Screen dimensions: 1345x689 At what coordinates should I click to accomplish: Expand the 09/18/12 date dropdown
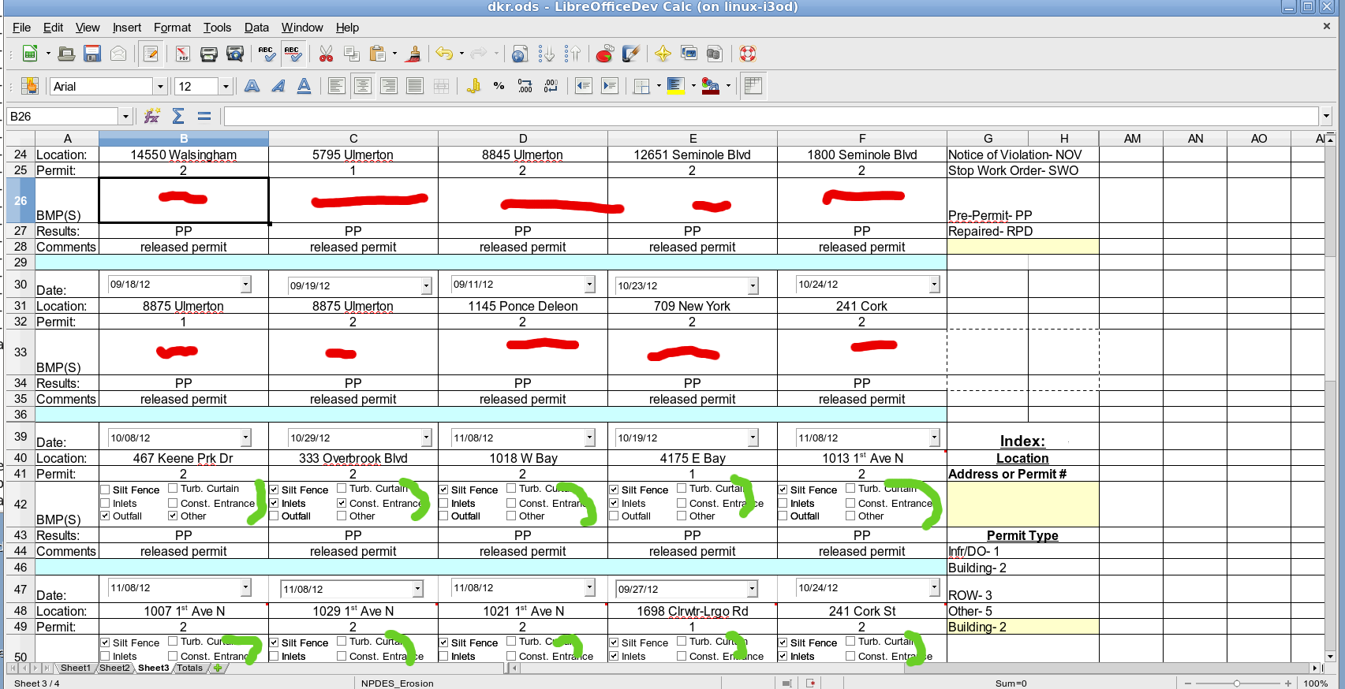[245, 285]
